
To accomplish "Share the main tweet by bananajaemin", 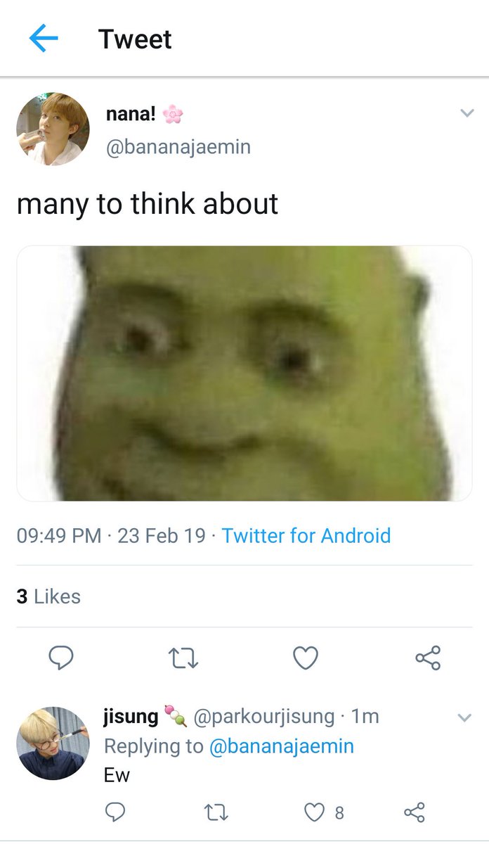I will click(x=428, y=658).
